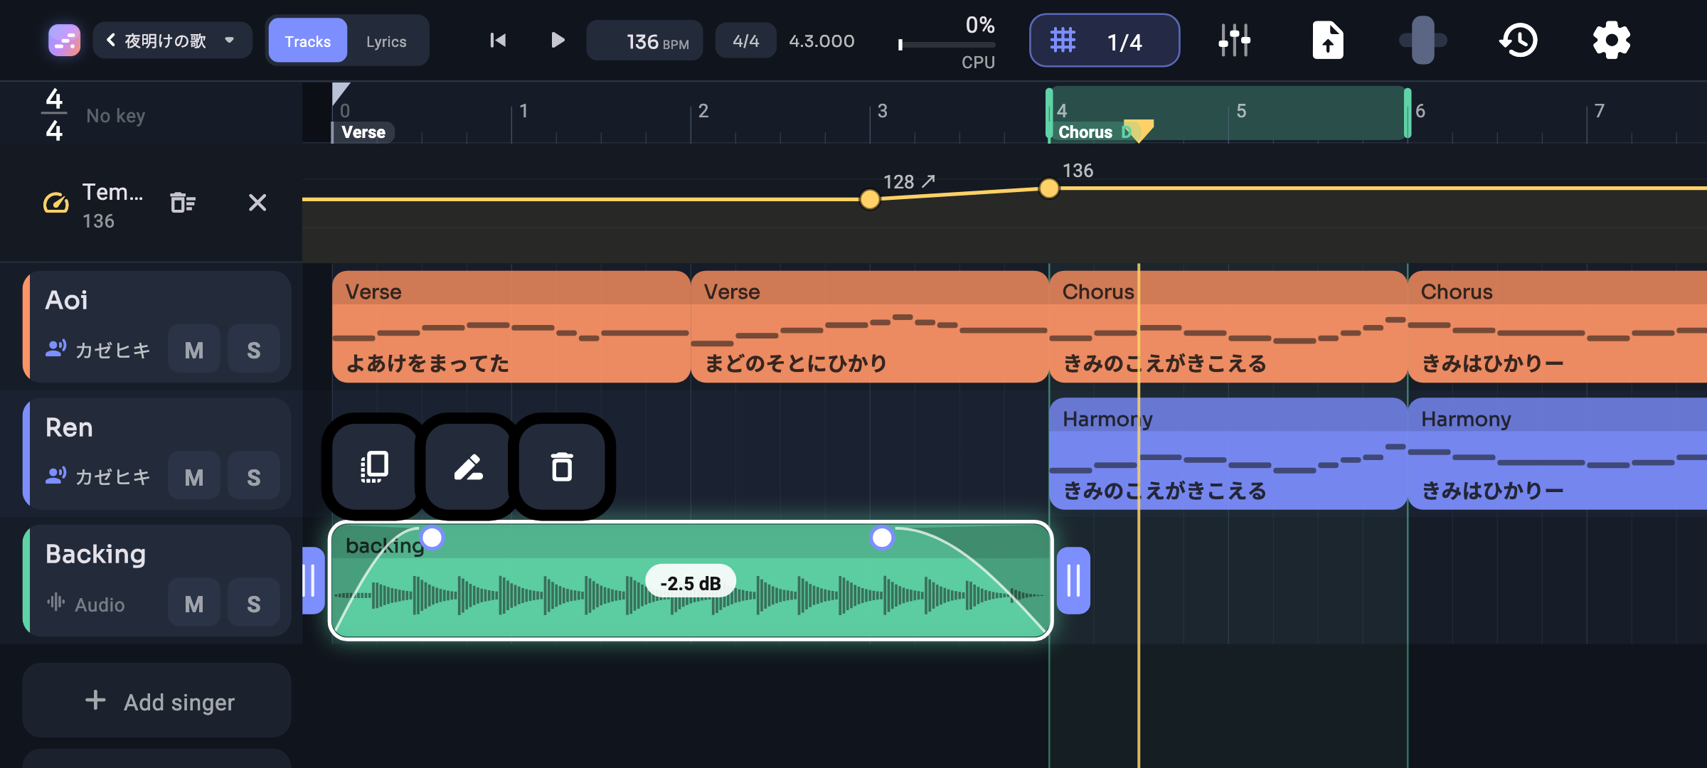This screenshot has width=1707, height=768.
Task: Grab the backing clip right trim handle
Action: click(x=1073, y=581)
